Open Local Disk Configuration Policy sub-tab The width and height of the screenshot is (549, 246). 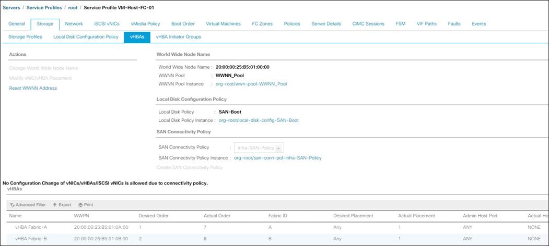[x=86, y=36]
